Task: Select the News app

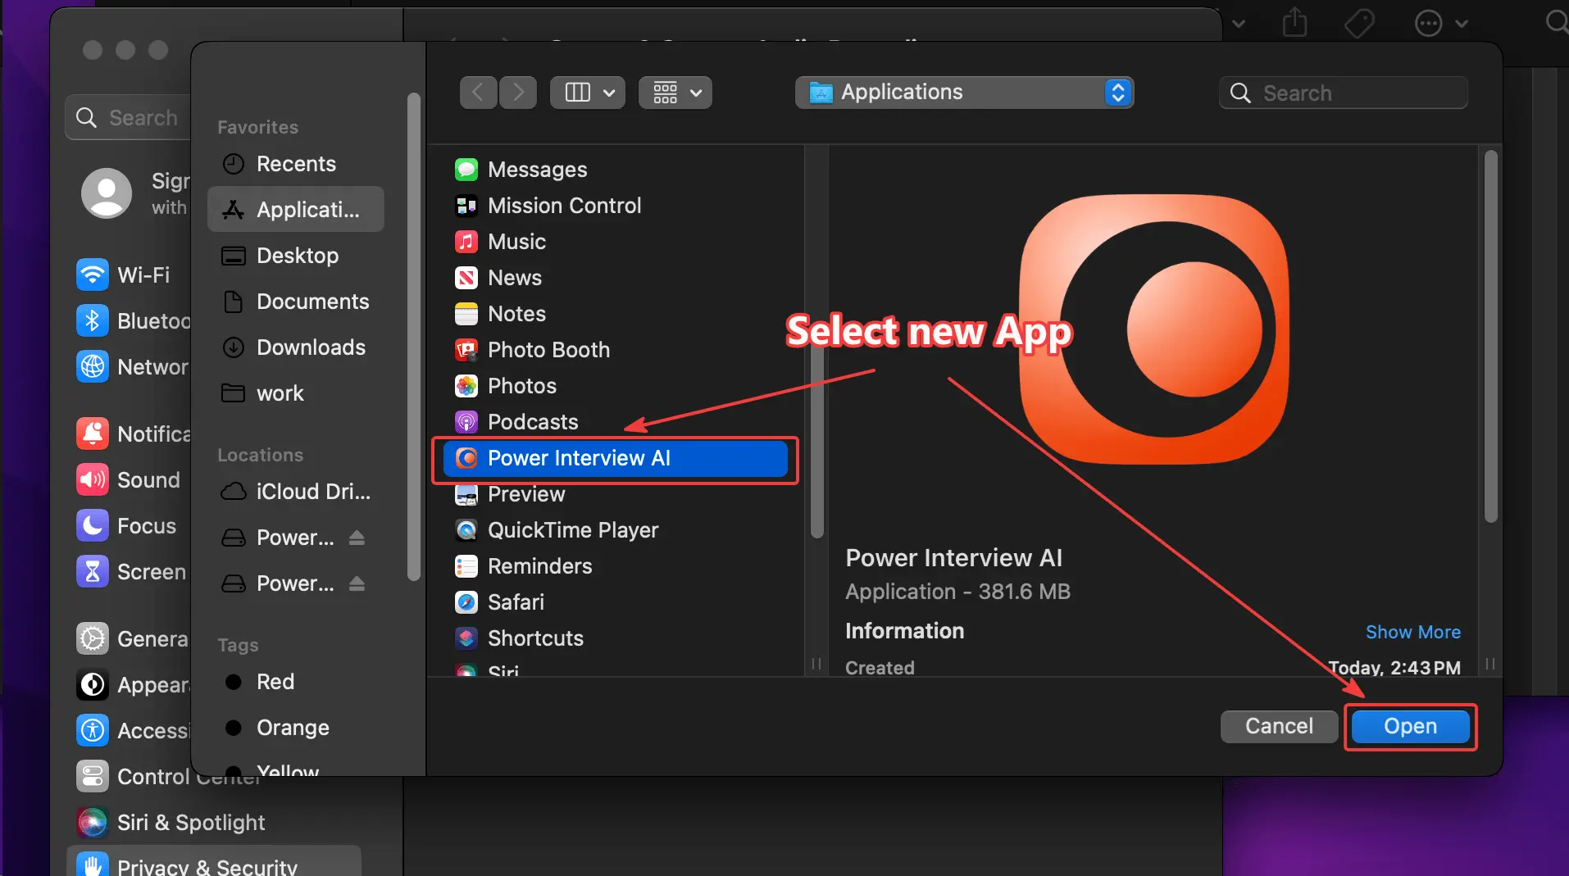Action: [615, 278]
